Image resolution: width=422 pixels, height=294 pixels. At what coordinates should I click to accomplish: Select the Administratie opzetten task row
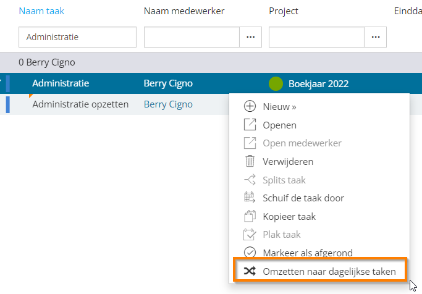click(114, 104)
